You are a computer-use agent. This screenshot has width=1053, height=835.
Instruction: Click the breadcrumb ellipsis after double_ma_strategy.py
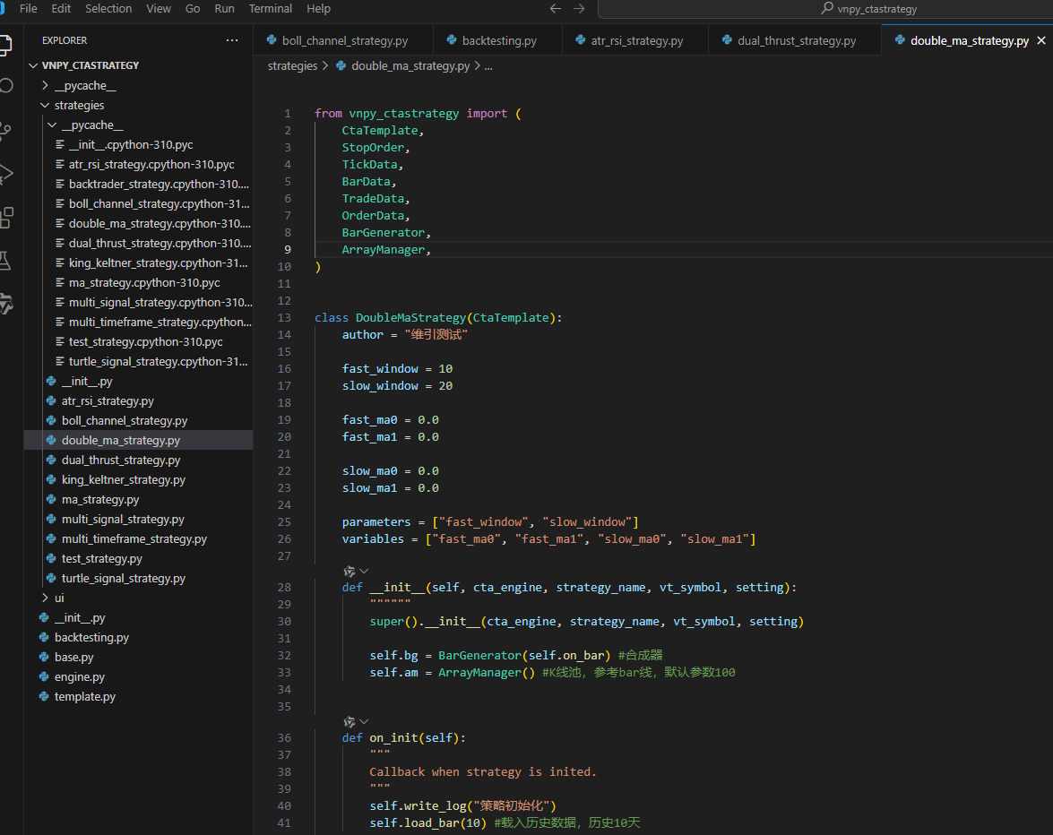(488, 65)
